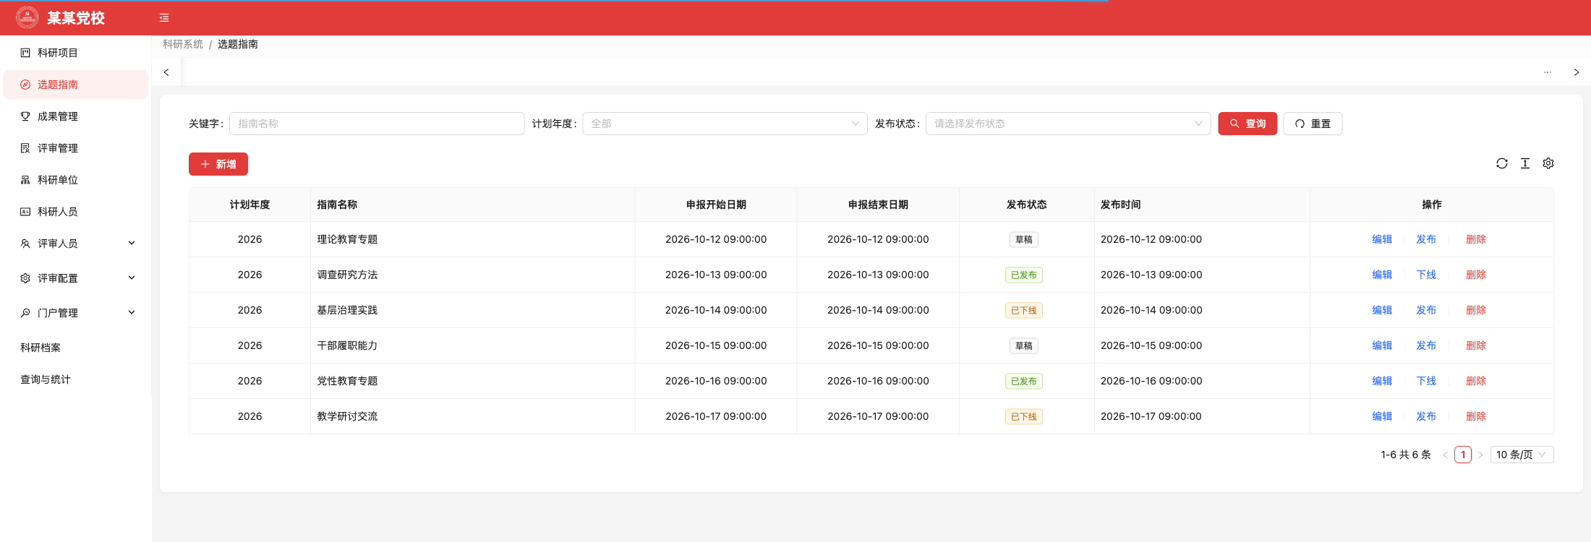Click the 门户管理 search icon
The image size is (1591, 542).
pyautogui.click(x=25, y=313)
